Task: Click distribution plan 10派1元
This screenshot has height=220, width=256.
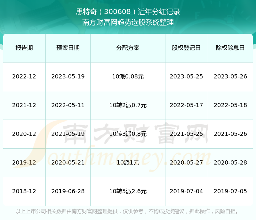Action: coord(128,163)
